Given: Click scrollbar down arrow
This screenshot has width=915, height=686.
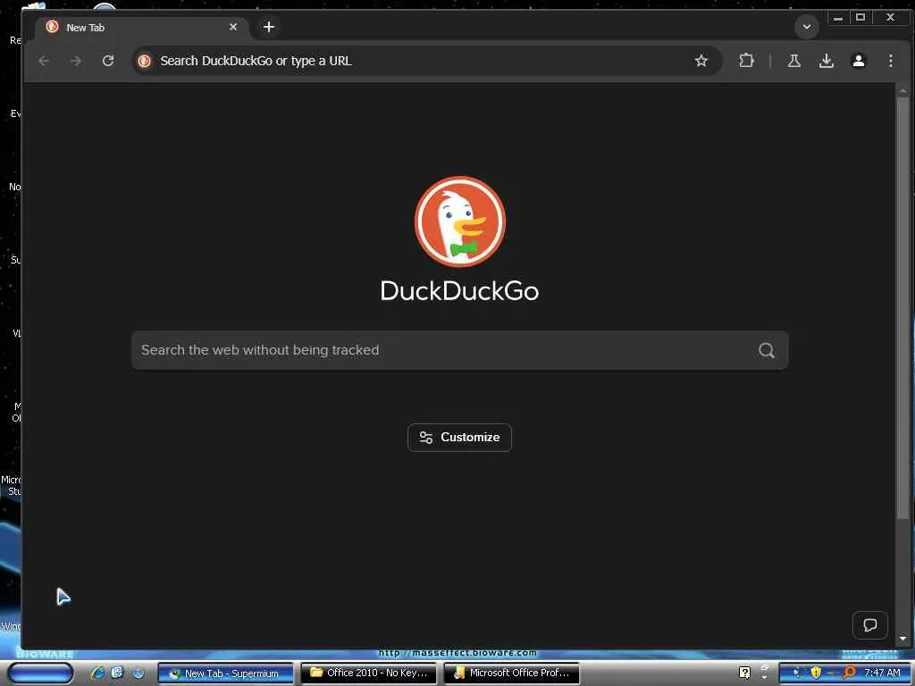Looking at the screenshot, I should 902,640.
